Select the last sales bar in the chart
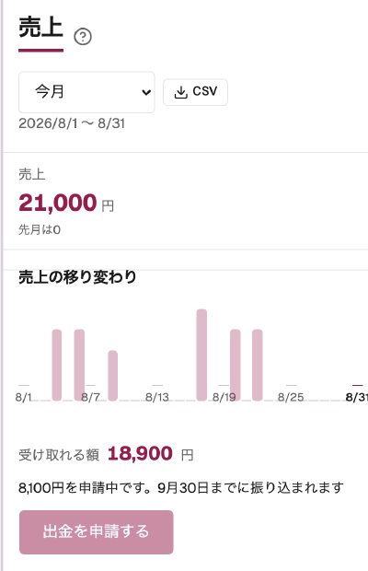 pyautogui.click(x=258, y=365)
